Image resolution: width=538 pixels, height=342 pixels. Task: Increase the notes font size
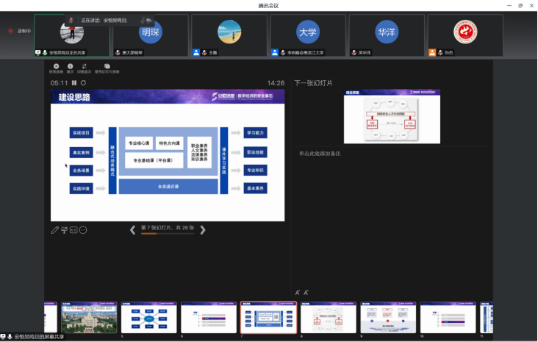click(298, 293)
